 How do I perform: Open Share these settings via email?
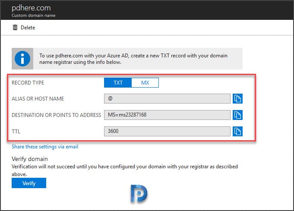(x=45, y=147)
